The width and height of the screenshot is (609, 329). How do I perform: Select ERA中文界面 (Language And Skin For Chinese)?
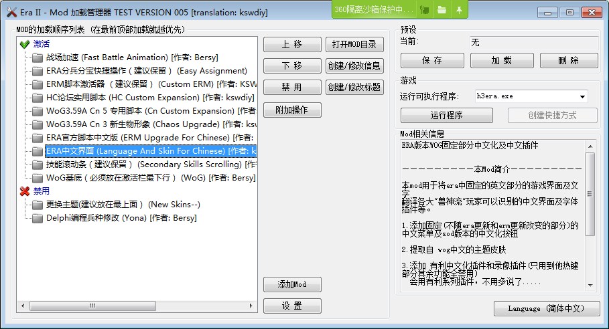[x=151, y=151]
